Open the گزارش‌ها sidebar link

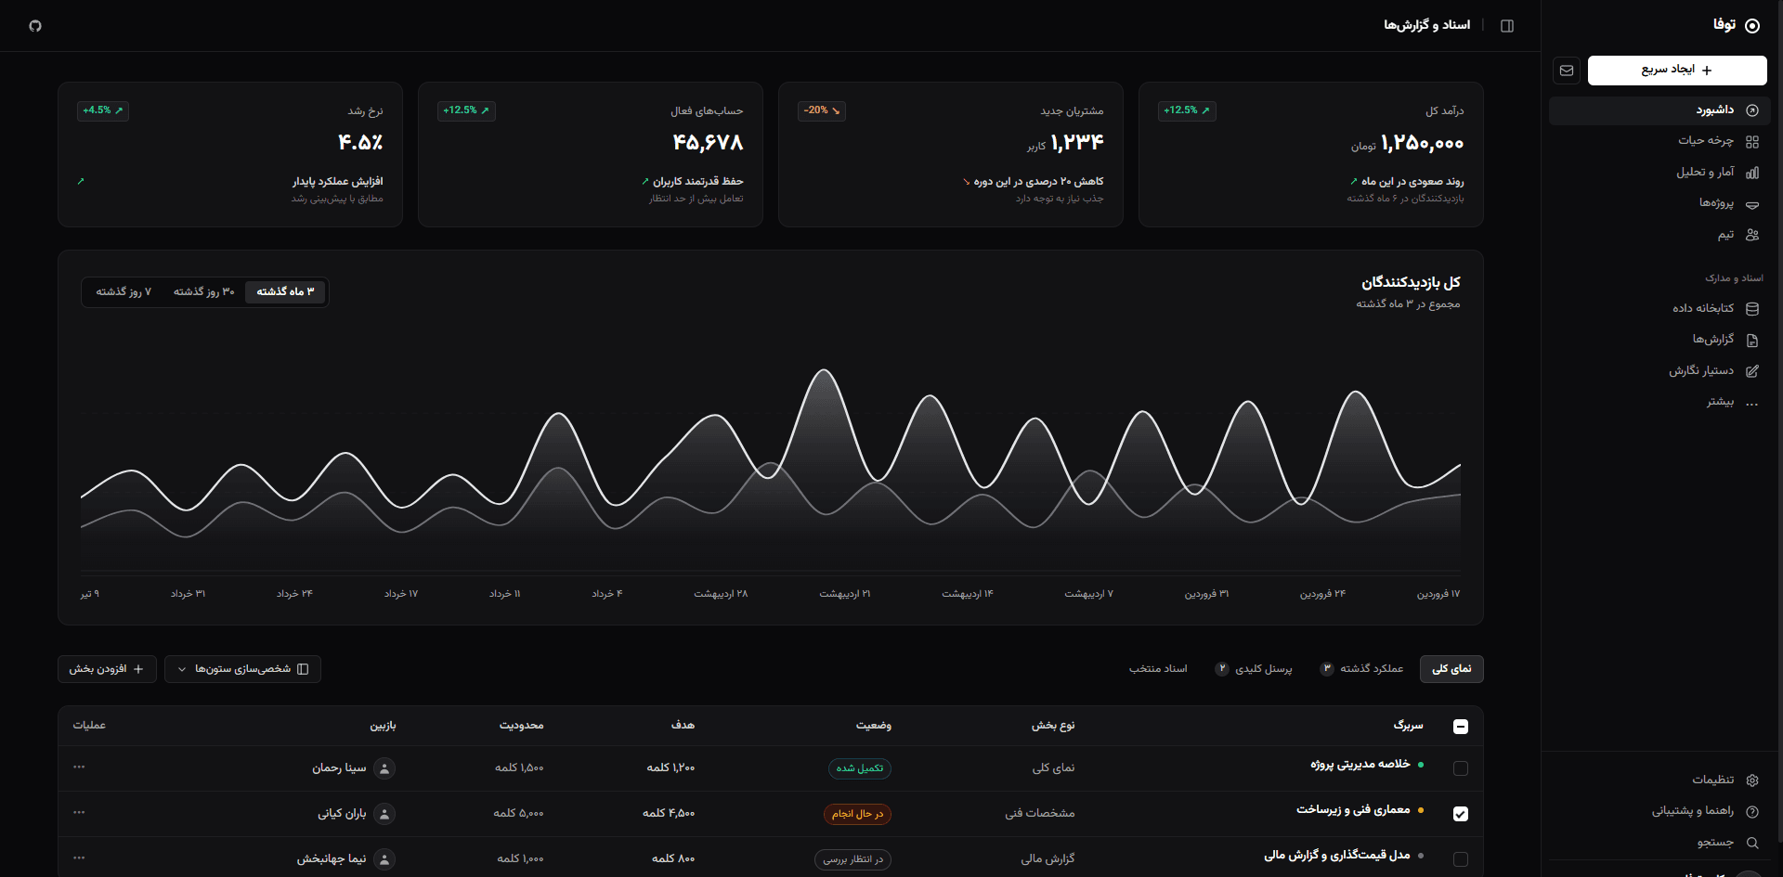click(1659, 341)
